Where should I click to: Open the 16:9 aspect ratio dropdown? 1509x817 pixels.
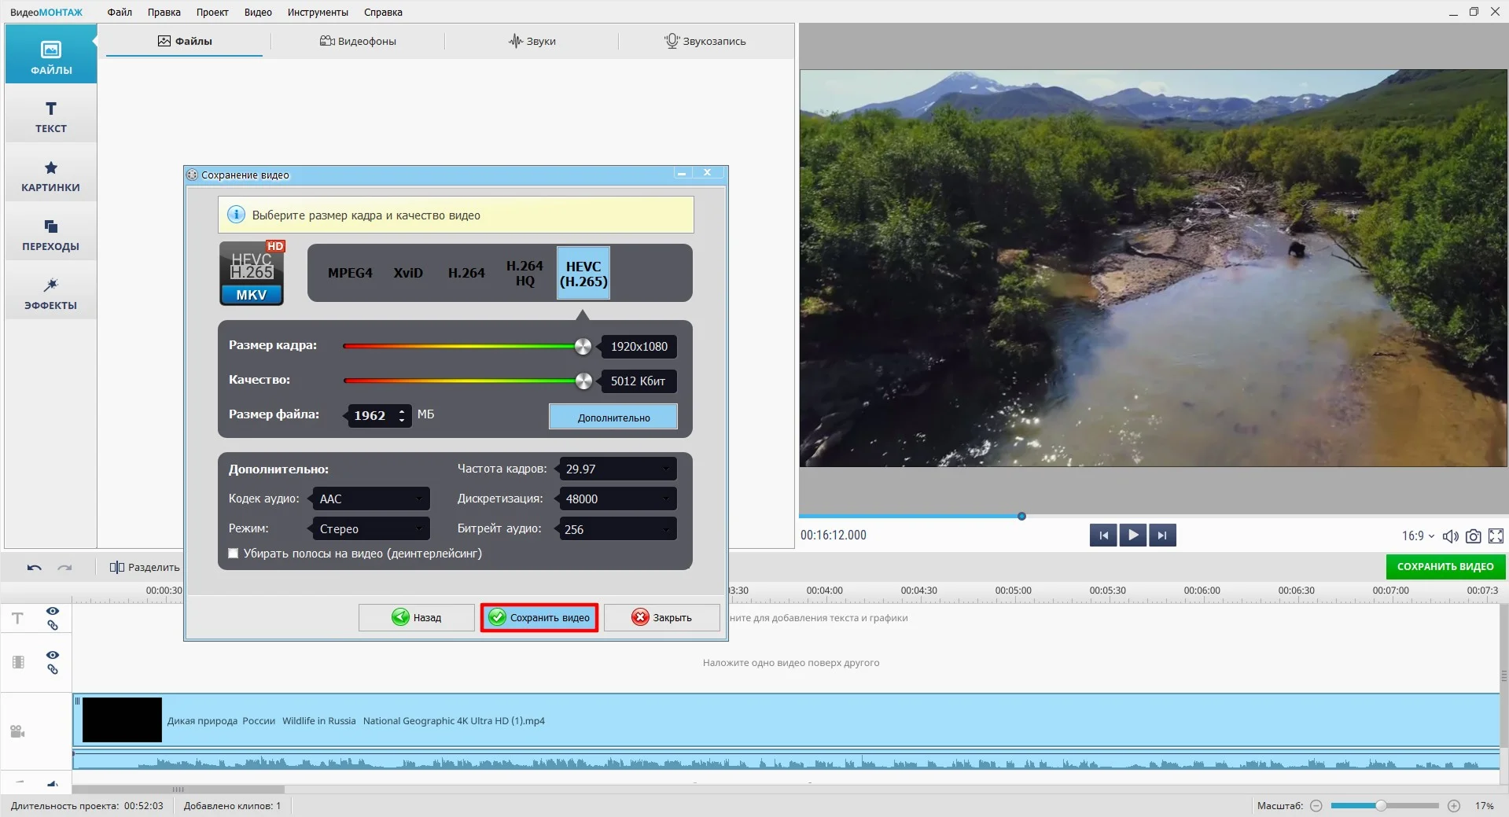pyautogui.click(x=1418, y=535)
